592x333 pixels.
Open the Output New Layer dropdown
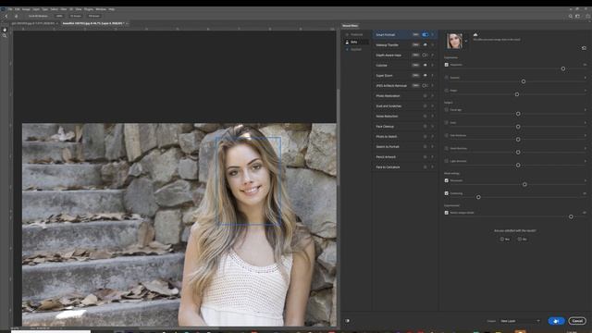pos(520,321)
